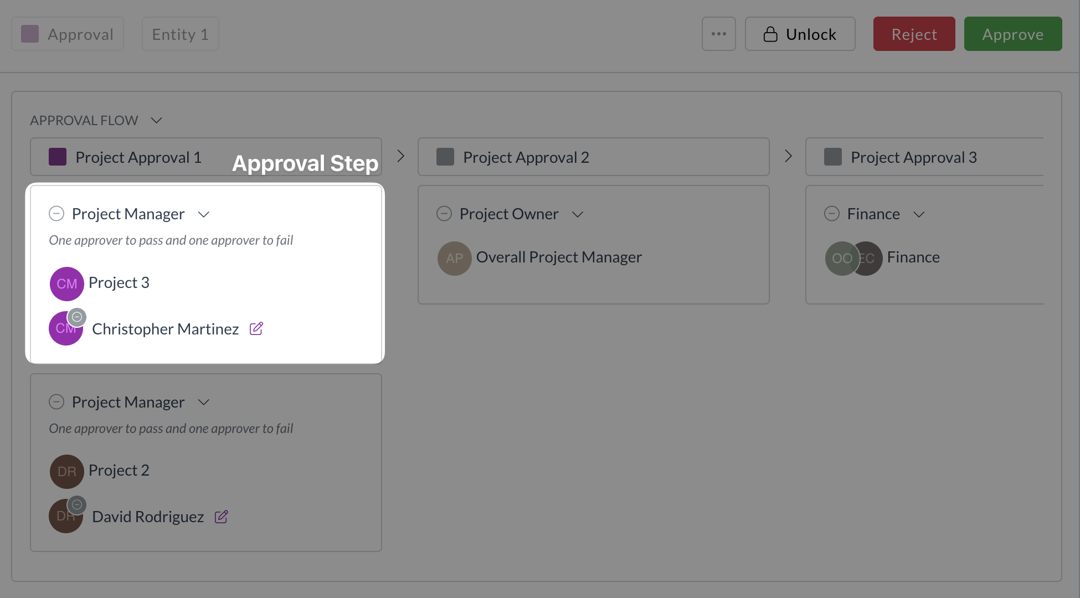This screenshot has width=1080, height=598.
Task: Click the DR avatar next to Project 2
Action: click(66, 471)
